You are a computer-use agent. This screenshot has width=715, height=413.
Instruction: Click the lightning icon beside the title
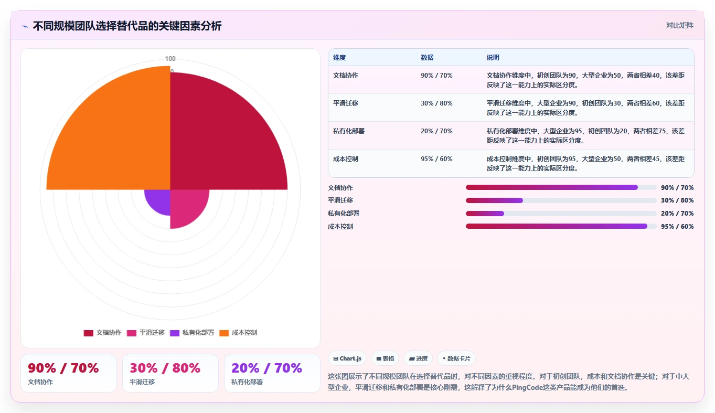pyautogui.click(x=25, y=26)
